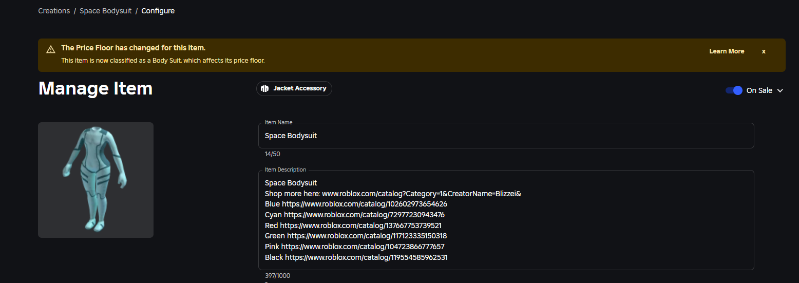The height and width of the screenshot is (283, 799).
Task: Dismiss the Price Floor banner with x
Action: pos(764,51)
